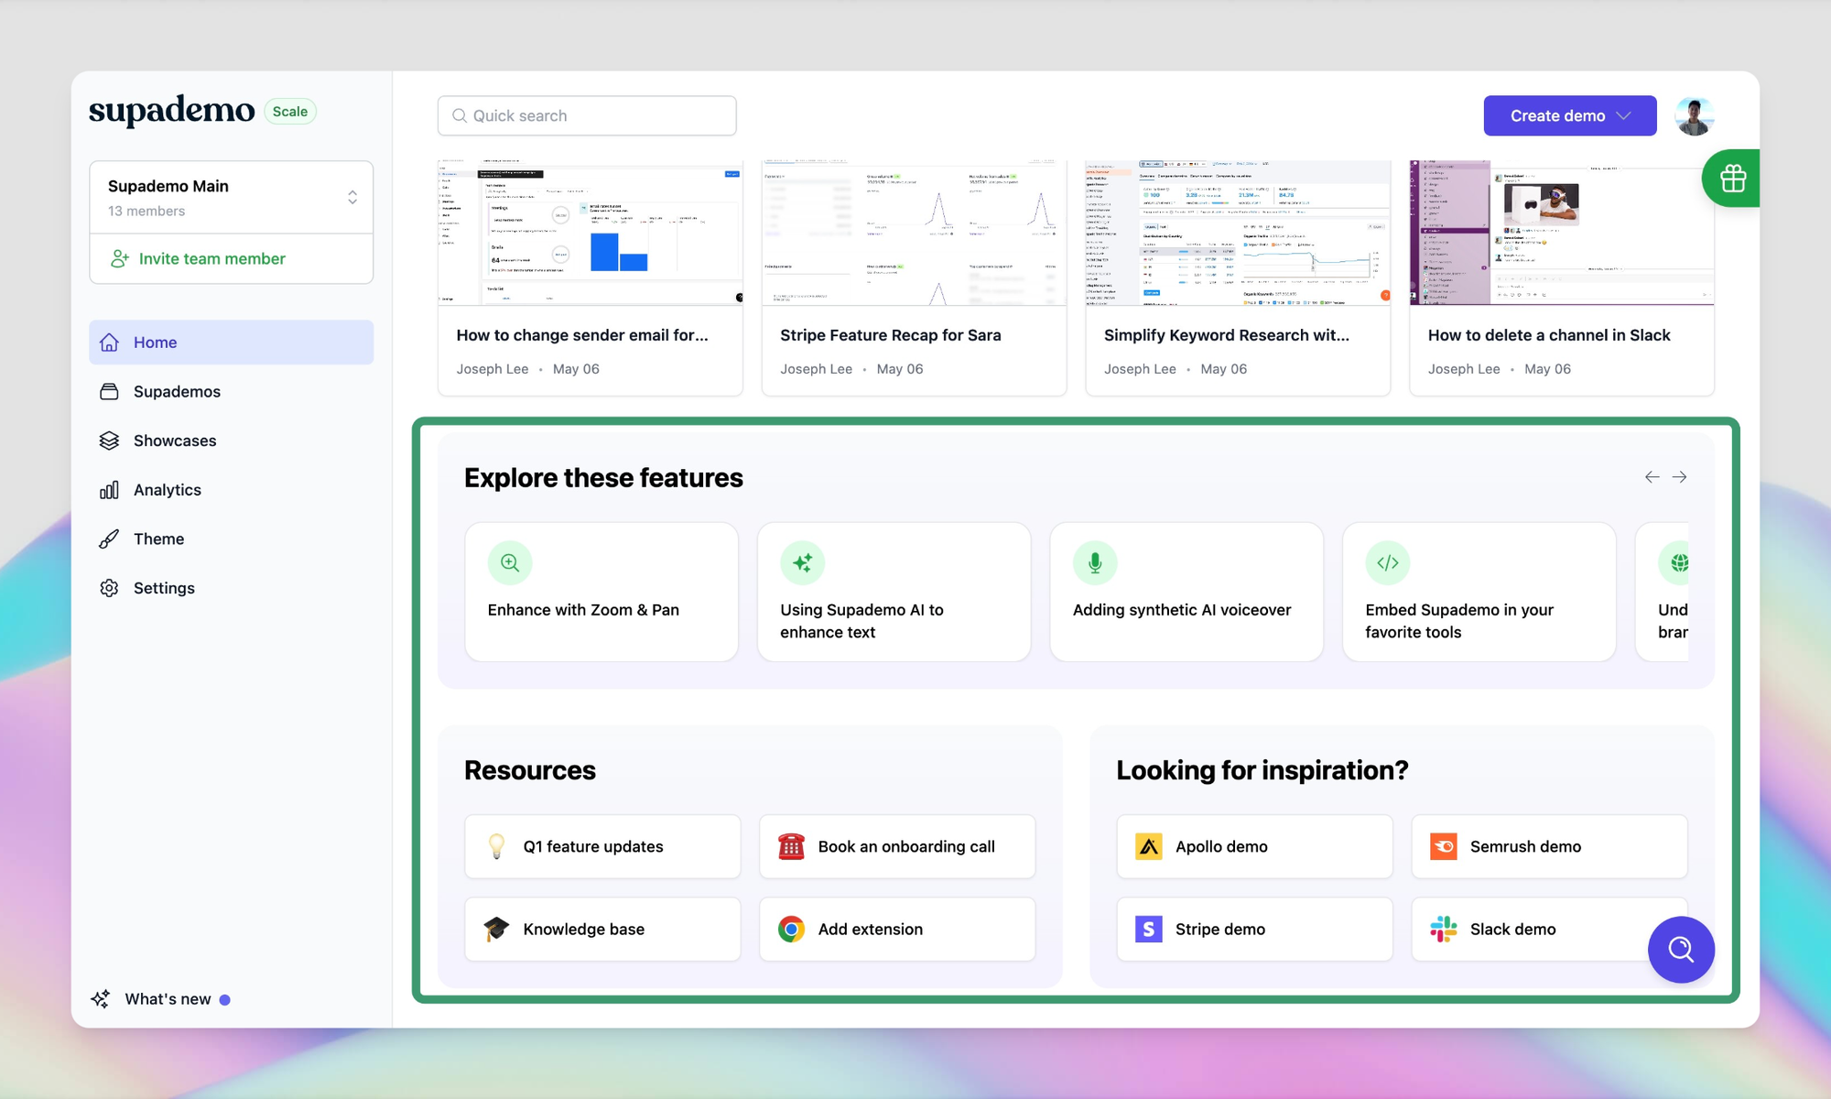Click the Scale plan badge
Viewport: 1831px width, 1099px height.
pos(290,112)
